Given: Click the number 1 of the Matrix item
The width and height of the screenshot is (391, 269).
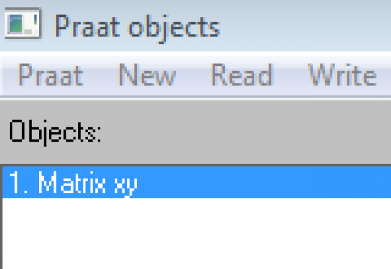Looking at the screenshot, I should tap(16, 183).
